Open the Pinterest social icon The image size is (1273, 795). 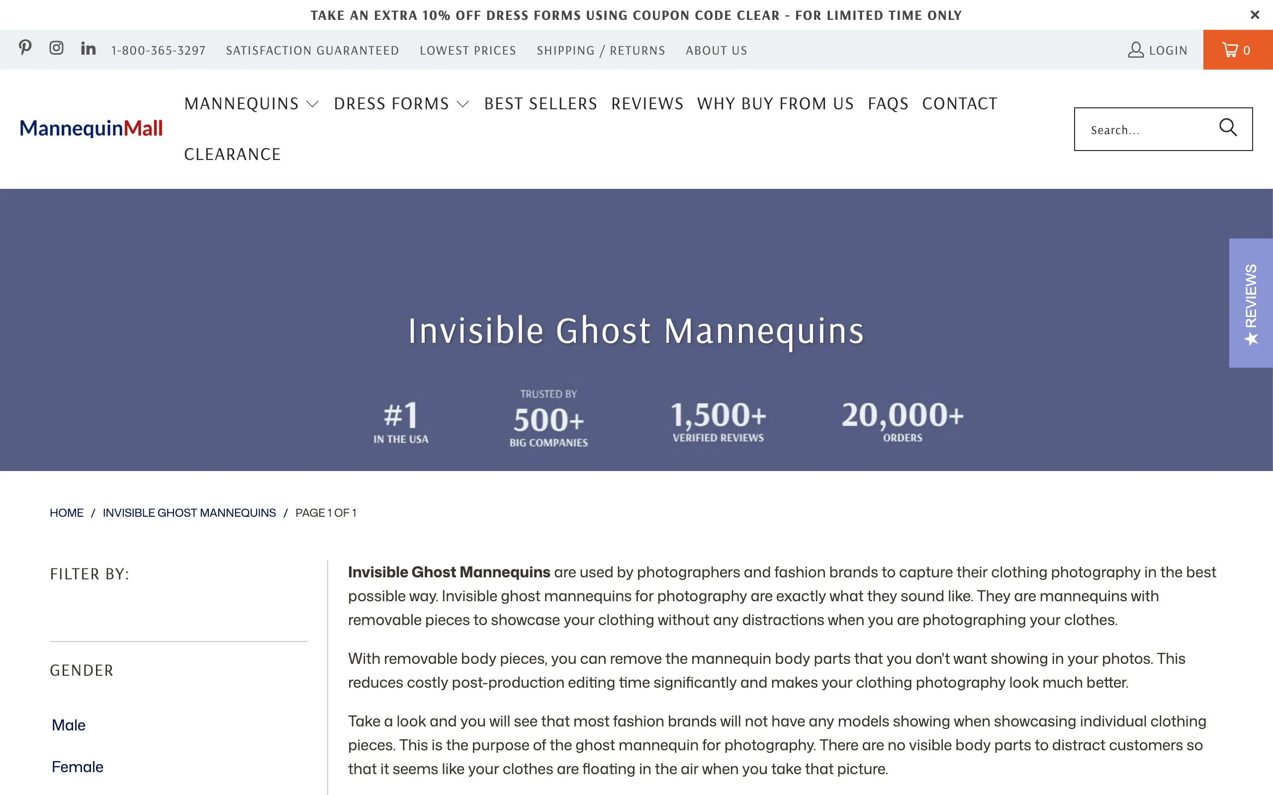[x=25, y=48]
